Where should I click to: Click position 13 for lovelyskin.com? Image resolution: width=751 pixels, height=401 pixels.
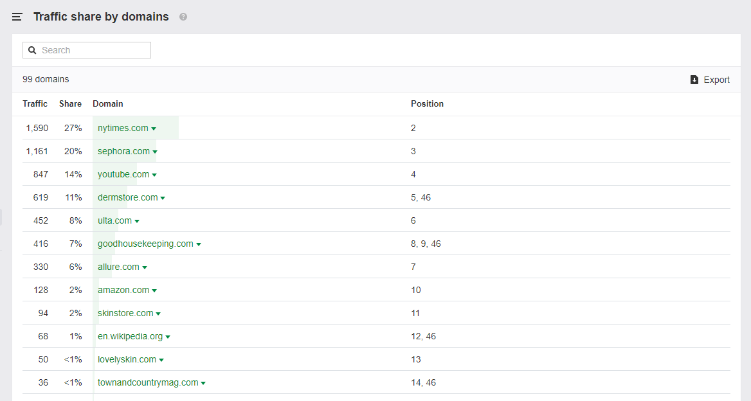click(x=416, y=359)
